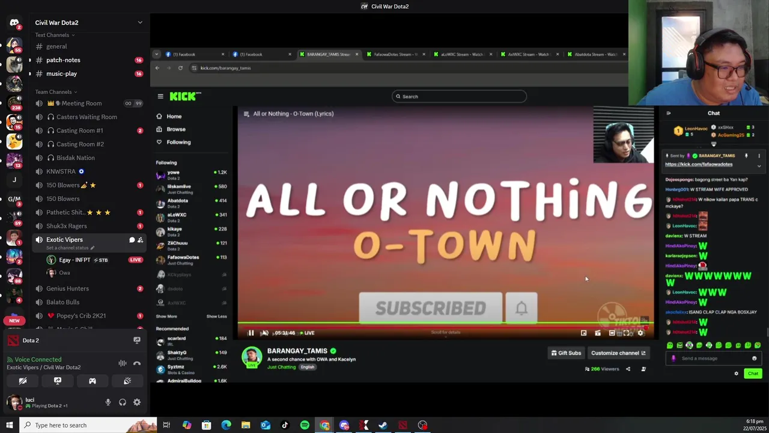
Task: Open yowe channel in Following list
Action: click(x=192, y=175)
